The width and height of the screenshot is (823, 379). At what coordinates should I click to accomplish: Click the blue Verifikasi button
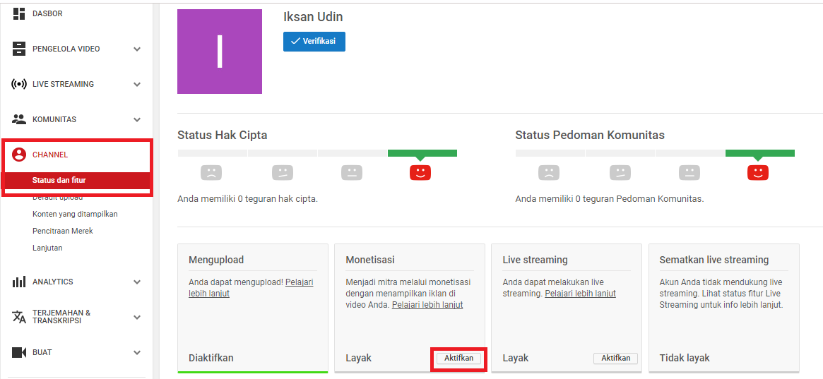[314, 41]
